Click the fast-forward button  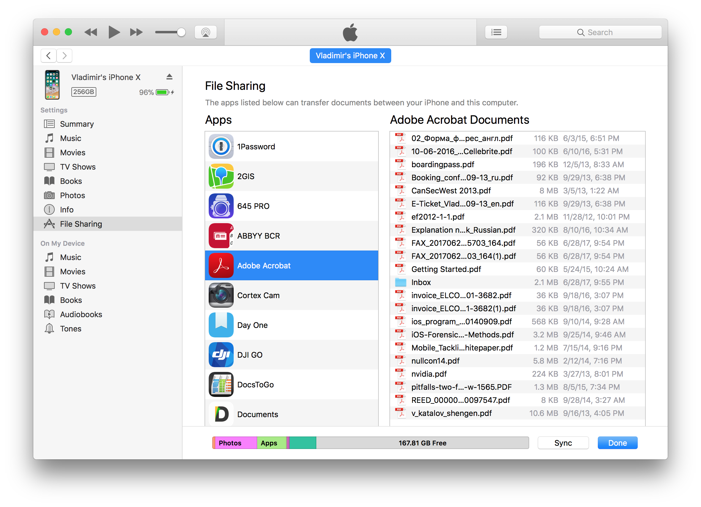(x=136, y=32)
